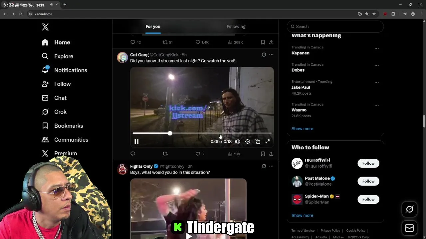Open the video settings gear
The height and width of the screenshot is (239, 426).
tap(248, 141)
